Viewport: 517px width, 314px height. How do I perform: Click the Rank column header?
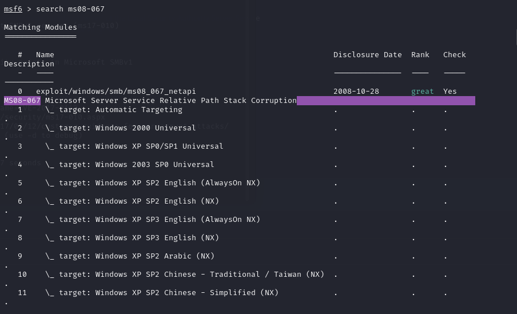[420, 55]
